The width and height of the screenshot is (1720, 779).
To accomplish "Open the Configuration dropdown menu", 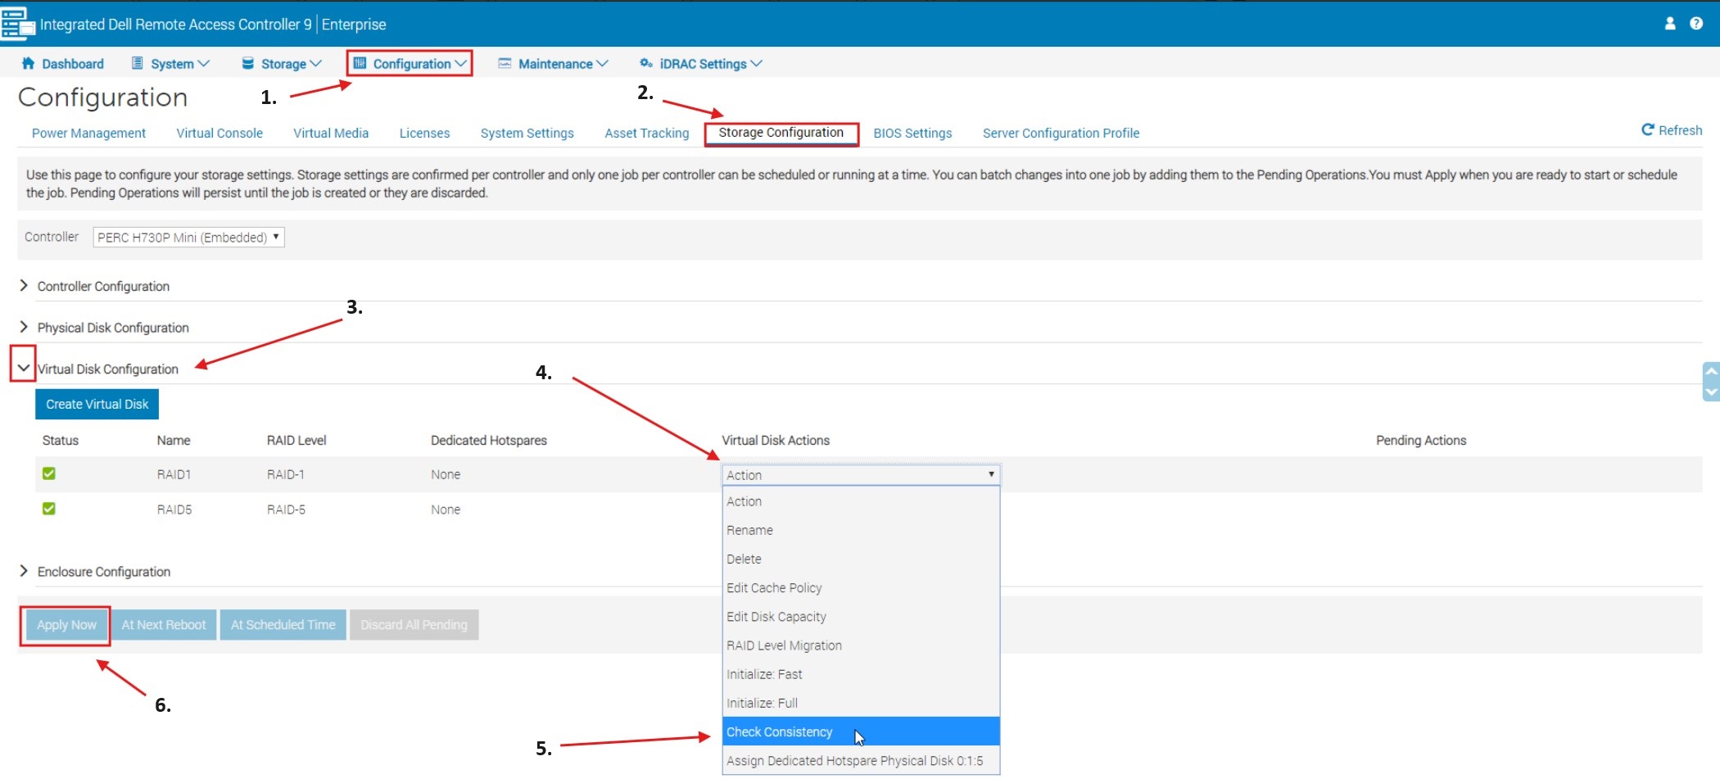I will pyautogui.click(x=410, y=63).
